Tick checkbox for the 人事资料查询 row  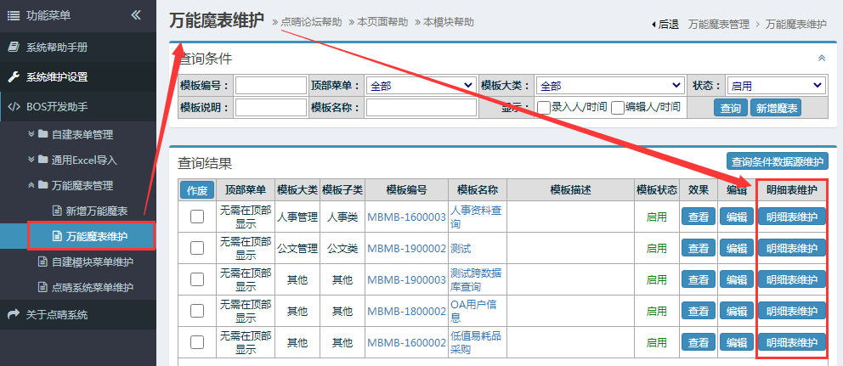point(197,217)
